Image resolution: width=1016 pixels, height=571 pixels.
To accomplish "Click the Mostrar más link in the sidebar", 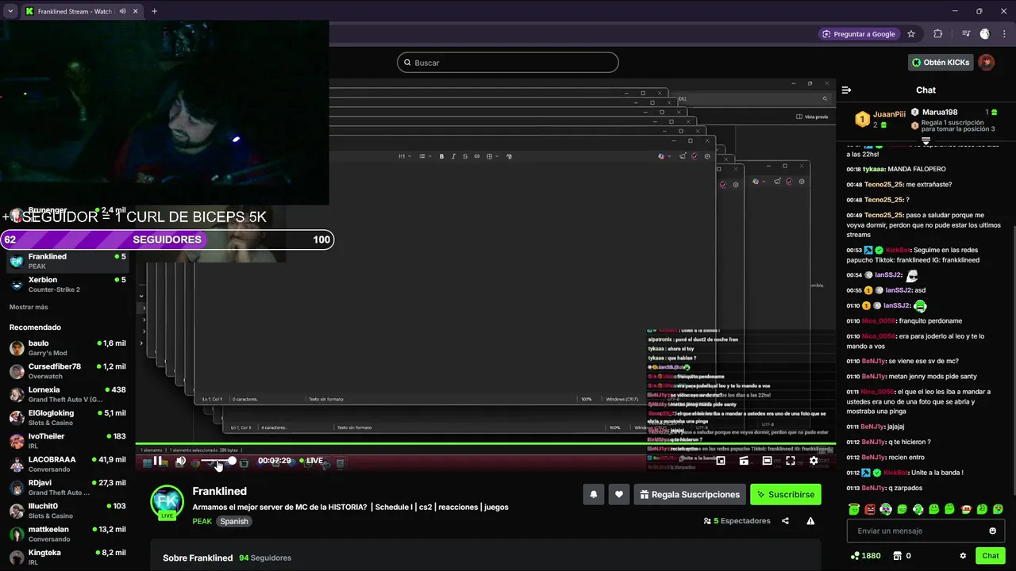I will click(x=29, y=307).
